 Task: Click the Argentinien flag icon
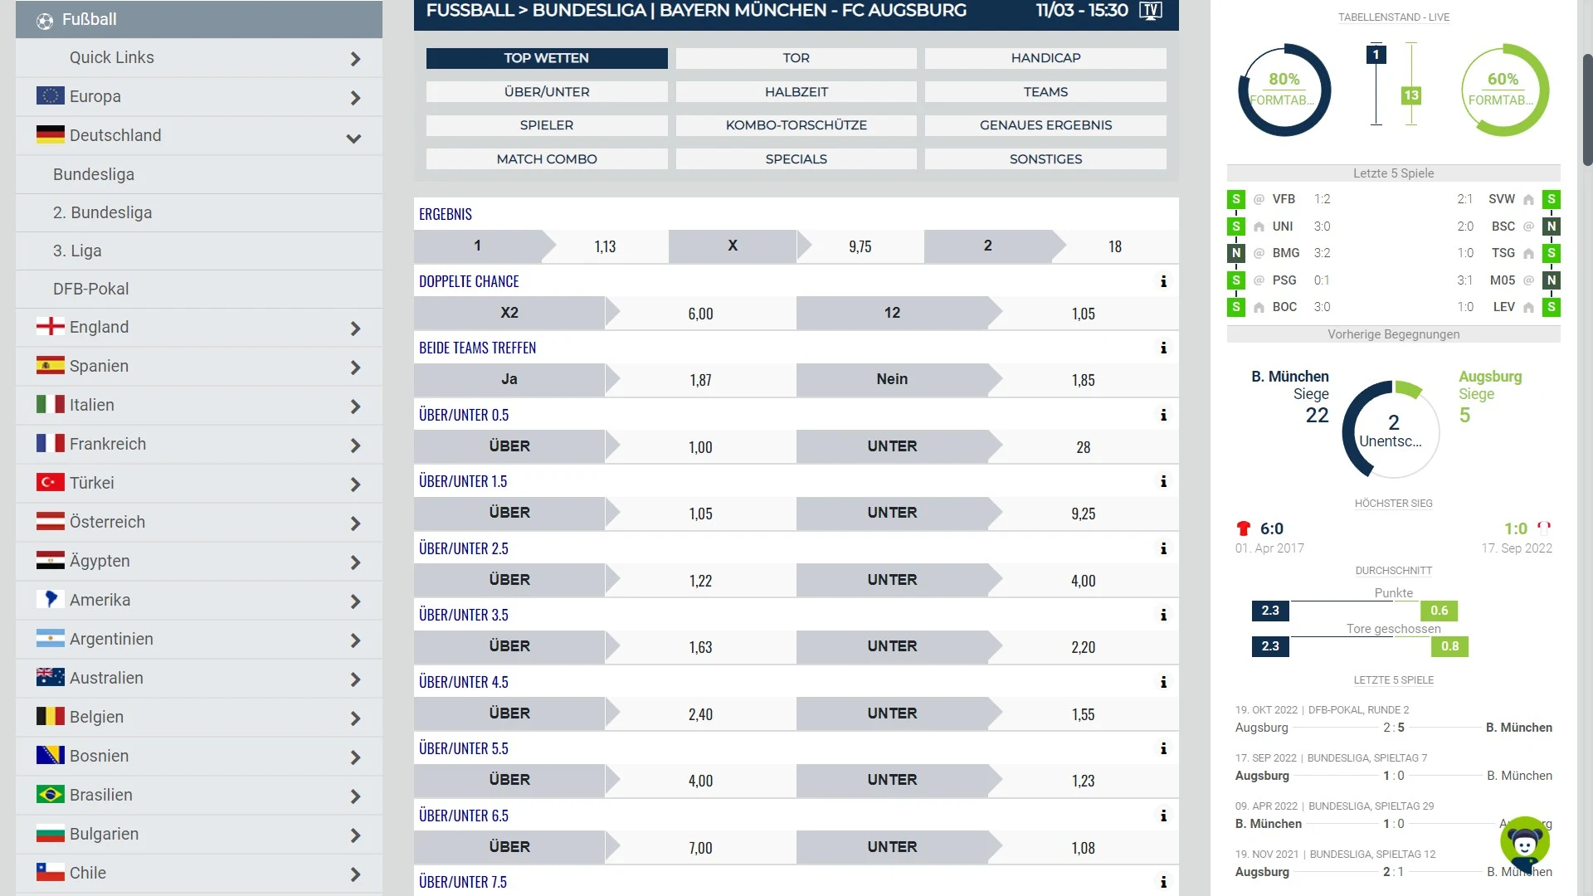[x=51, y=639]
